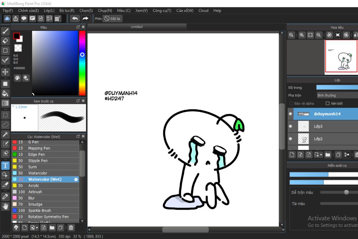Image resolution: width=358 pixels, height=239 pixels.
Task: Select the Select Eraser tool
Action: coord(5,153)
